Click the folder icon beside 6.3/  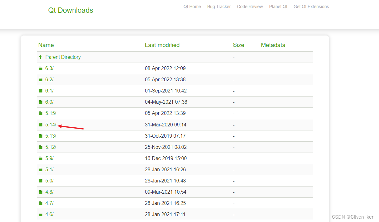point(41,68)
